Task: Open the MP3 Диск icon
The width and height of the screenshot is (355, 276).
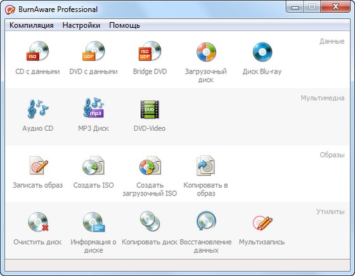Action: click(94, 108)
